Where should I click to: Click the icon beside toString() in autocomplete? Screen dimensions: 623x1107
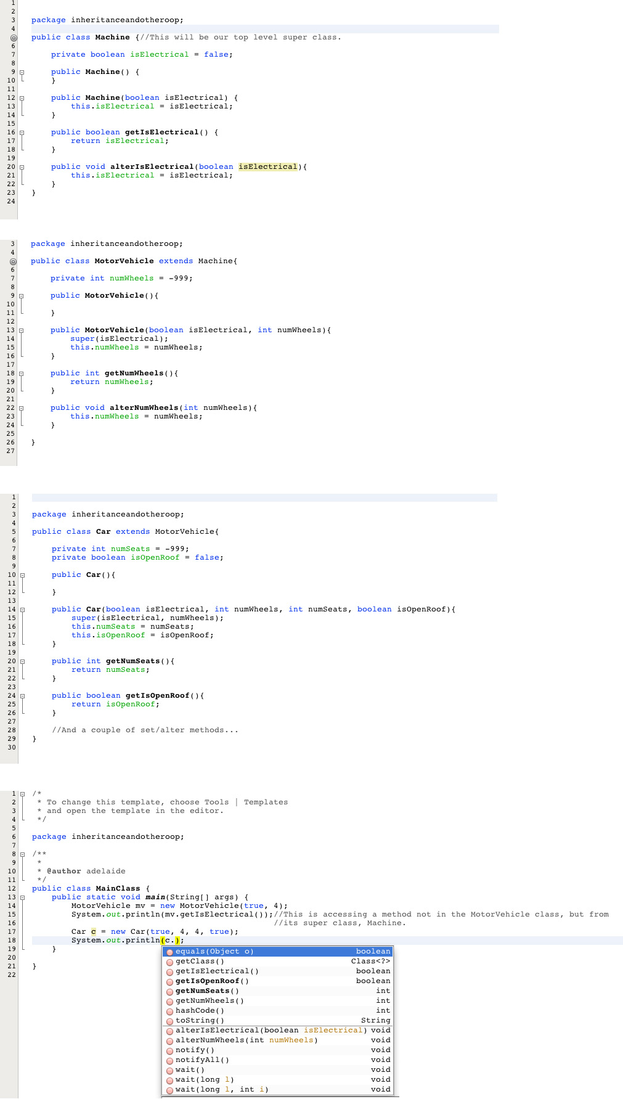pyautogui.click(x=169, y=1021)
